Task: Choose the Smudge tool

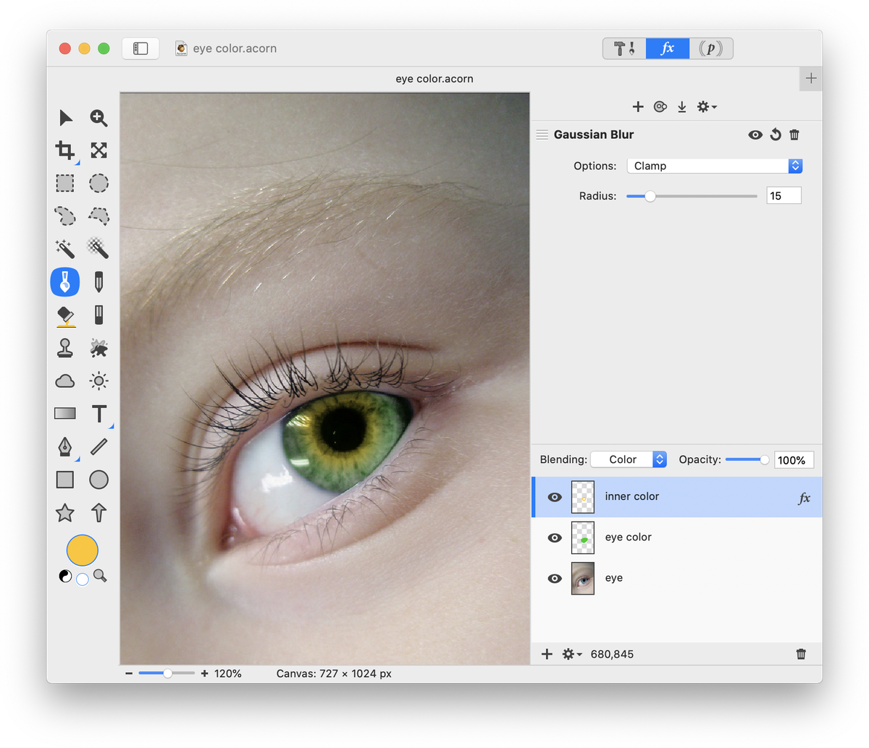Action: [98, 348]
